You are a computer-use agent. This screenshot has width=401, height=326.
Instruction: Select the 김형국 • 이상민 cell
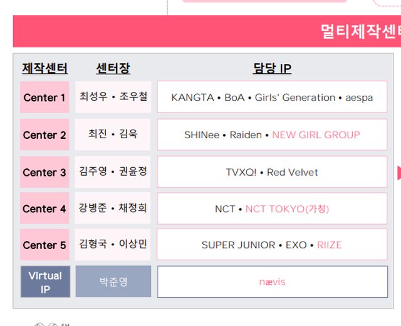pyautogui.click(x=113, y=245)
